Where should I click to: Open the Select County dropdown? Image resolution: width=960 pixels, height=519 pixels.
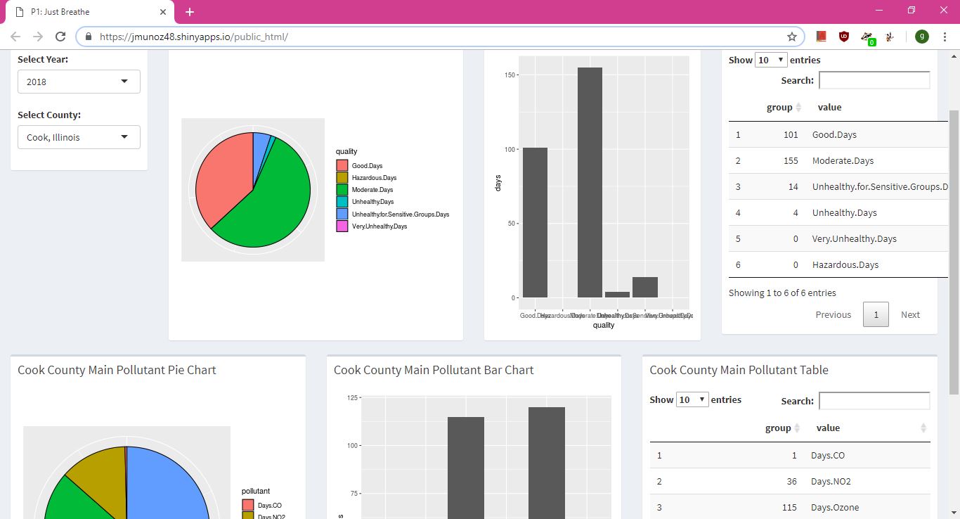(79, 137)
